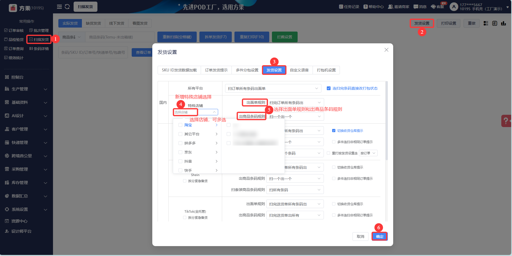Open the 扫订单所有条码出面单 dropdown
Image resolution: width=512 pixels, height=256 pixels.
point(273,88)
